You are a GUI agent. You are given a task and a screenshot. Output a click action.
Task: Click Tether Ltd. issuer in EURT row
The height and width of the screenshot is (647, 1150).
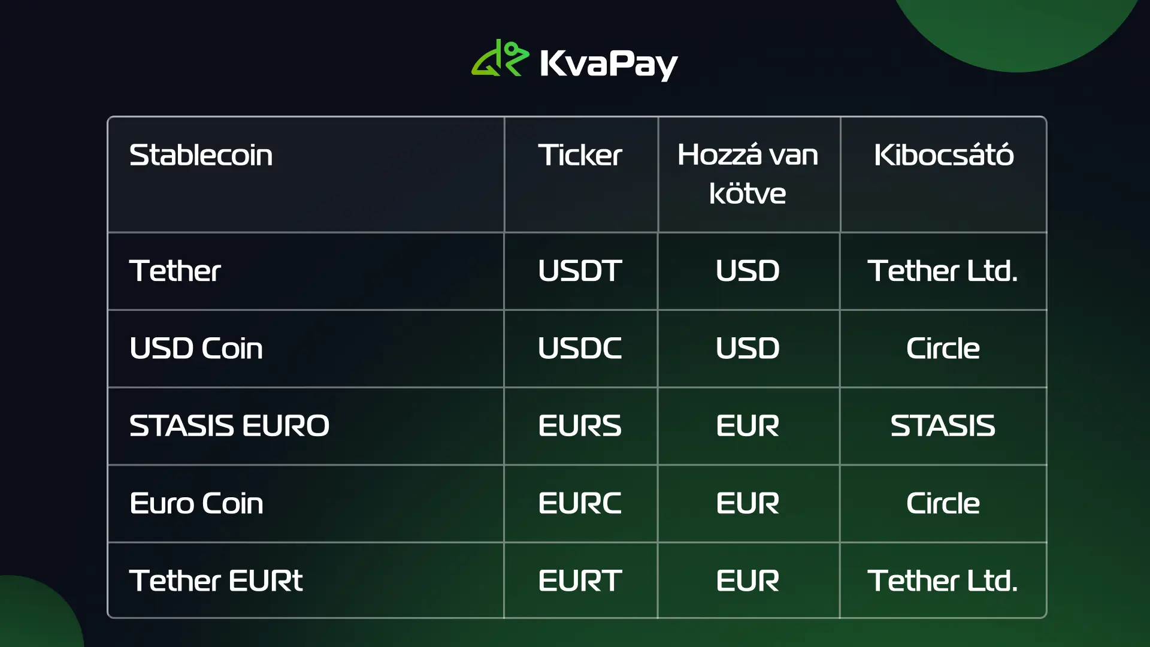point(943,581)
